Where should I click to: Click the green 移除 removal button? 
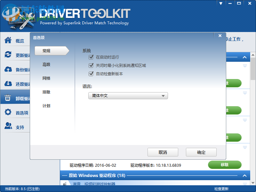[225, 165]
